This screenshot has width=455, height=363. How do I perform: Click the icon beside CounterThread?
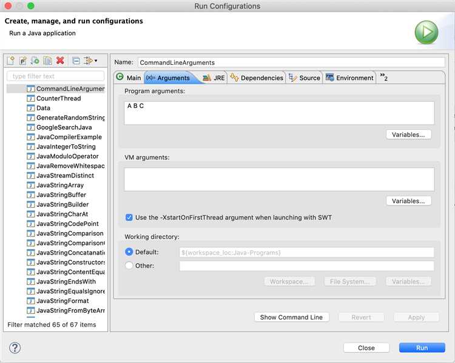pyautogui.click(x=31, y=99)
